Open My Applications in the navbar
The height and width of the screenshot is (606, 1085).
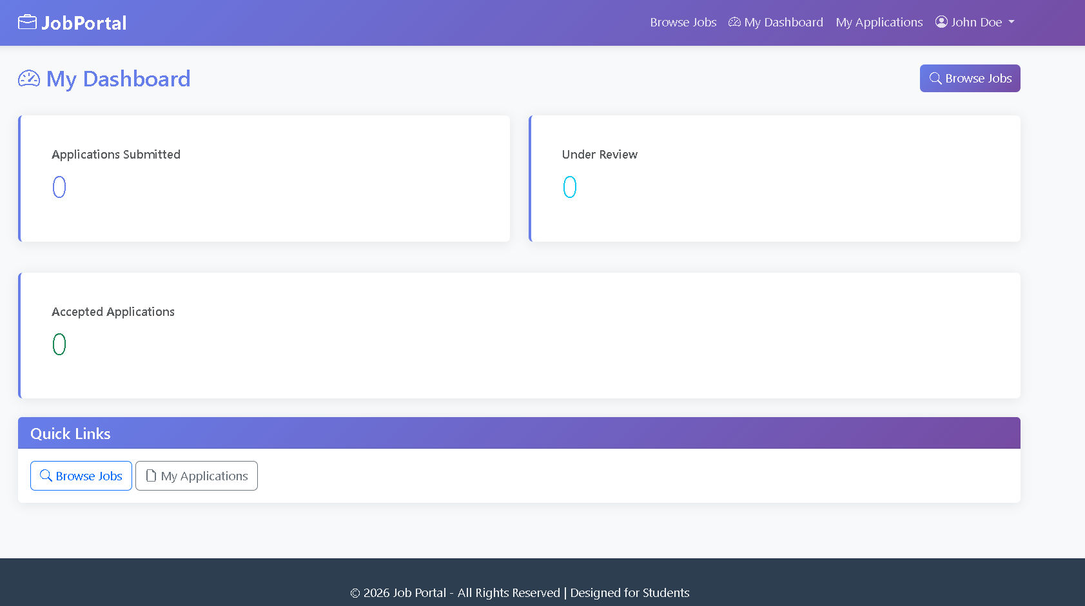879,22
